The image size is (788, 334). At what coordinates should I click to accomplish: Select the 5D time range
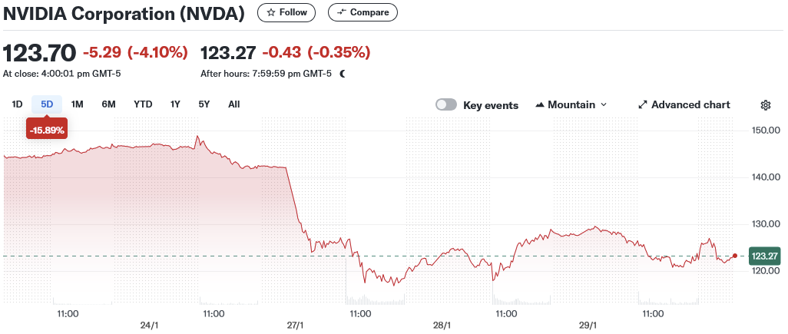click(47, 104)
